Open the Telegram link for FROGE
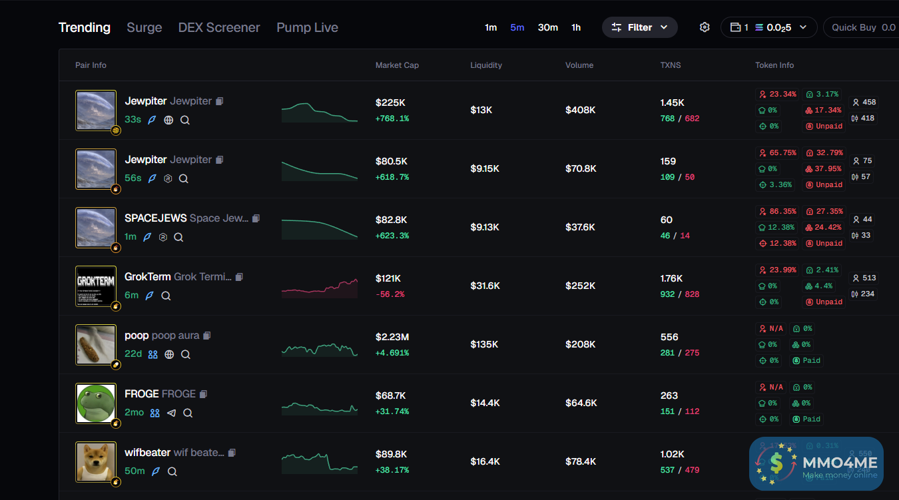 171,413
